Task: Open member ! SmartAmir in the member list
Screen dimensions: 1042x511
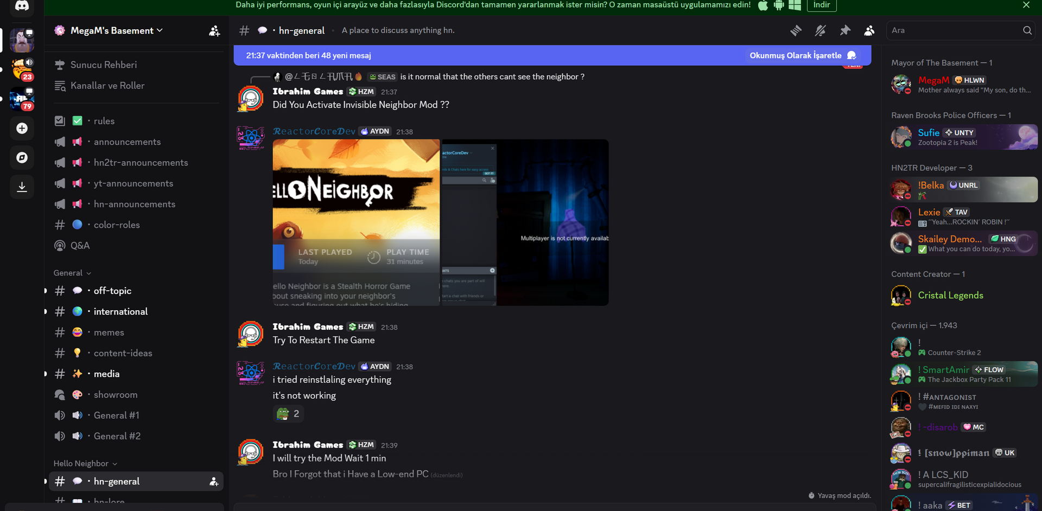Action: coord(964,374)
